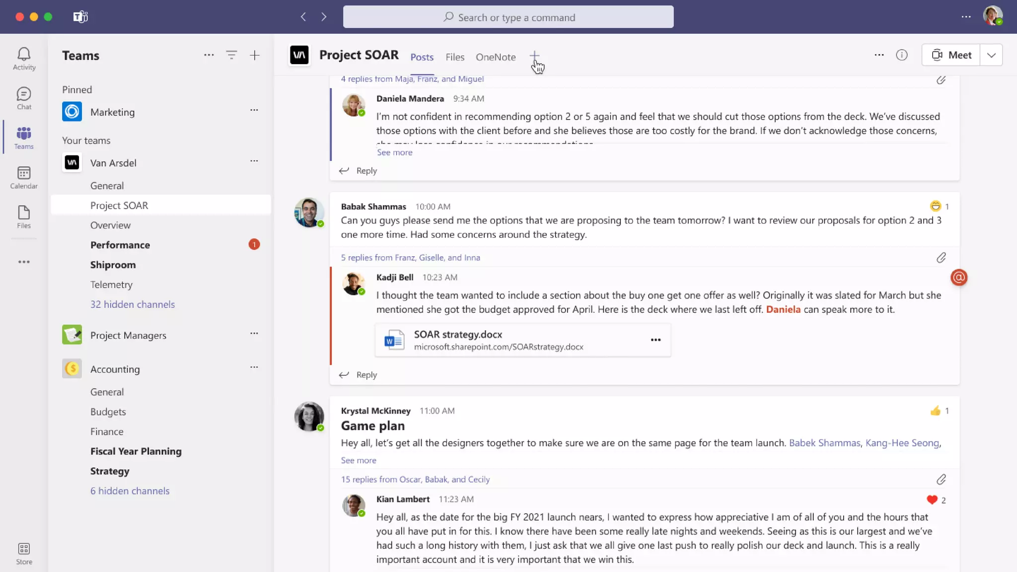The height and width of the screenshot is (572, 1017).
Task: Expand the 32 hidden channels list
Action: click(132, 304)
